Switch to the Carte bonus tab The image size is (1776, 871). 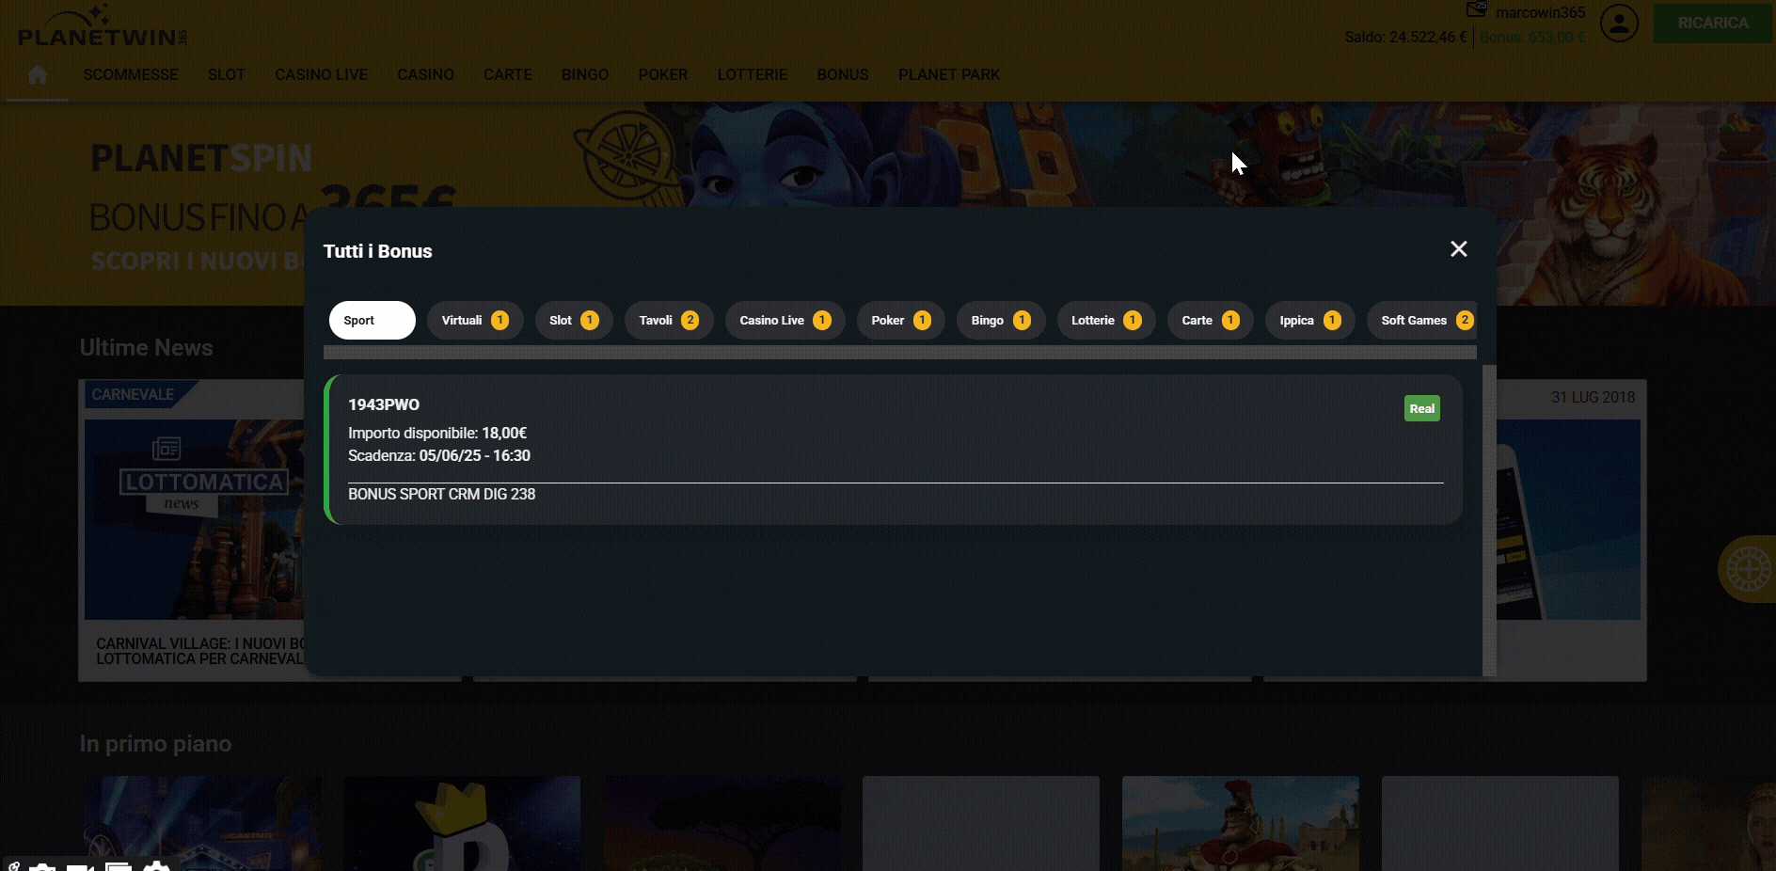1211,320
